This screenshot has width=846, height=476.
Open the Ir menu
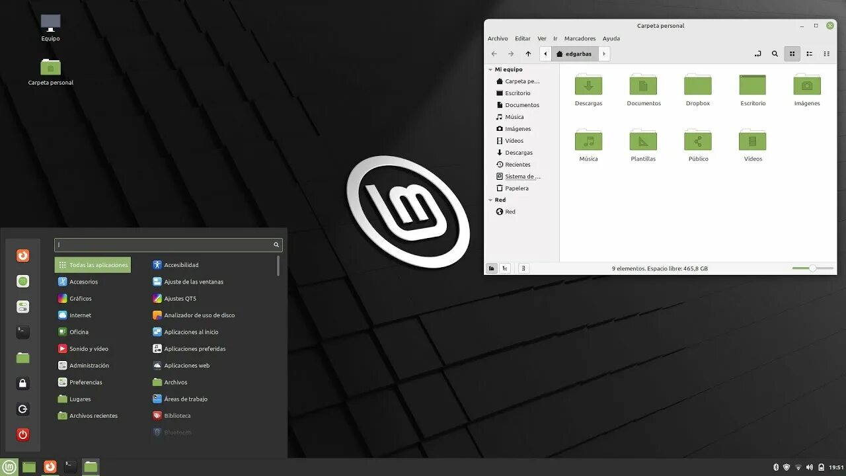coord(555,38)
